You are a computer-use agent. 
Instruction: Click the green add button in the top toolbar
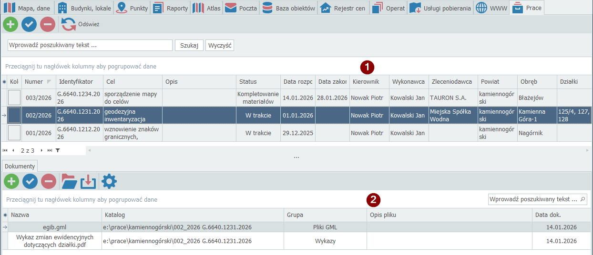pyautogui.click(x=10, y=24)
